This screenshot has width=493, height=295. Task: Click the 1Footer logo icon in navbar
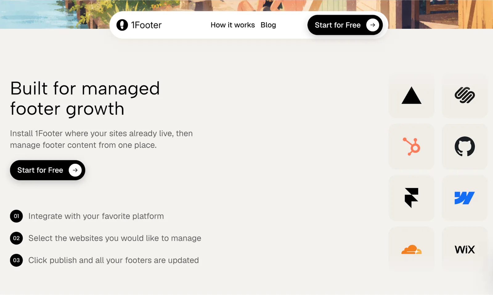[x=122, y=25]
